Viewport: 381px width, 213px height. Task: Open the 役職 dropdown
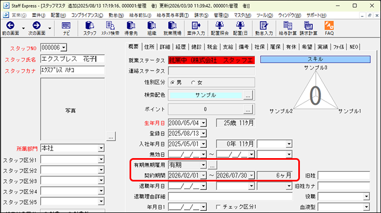(366, 197)
